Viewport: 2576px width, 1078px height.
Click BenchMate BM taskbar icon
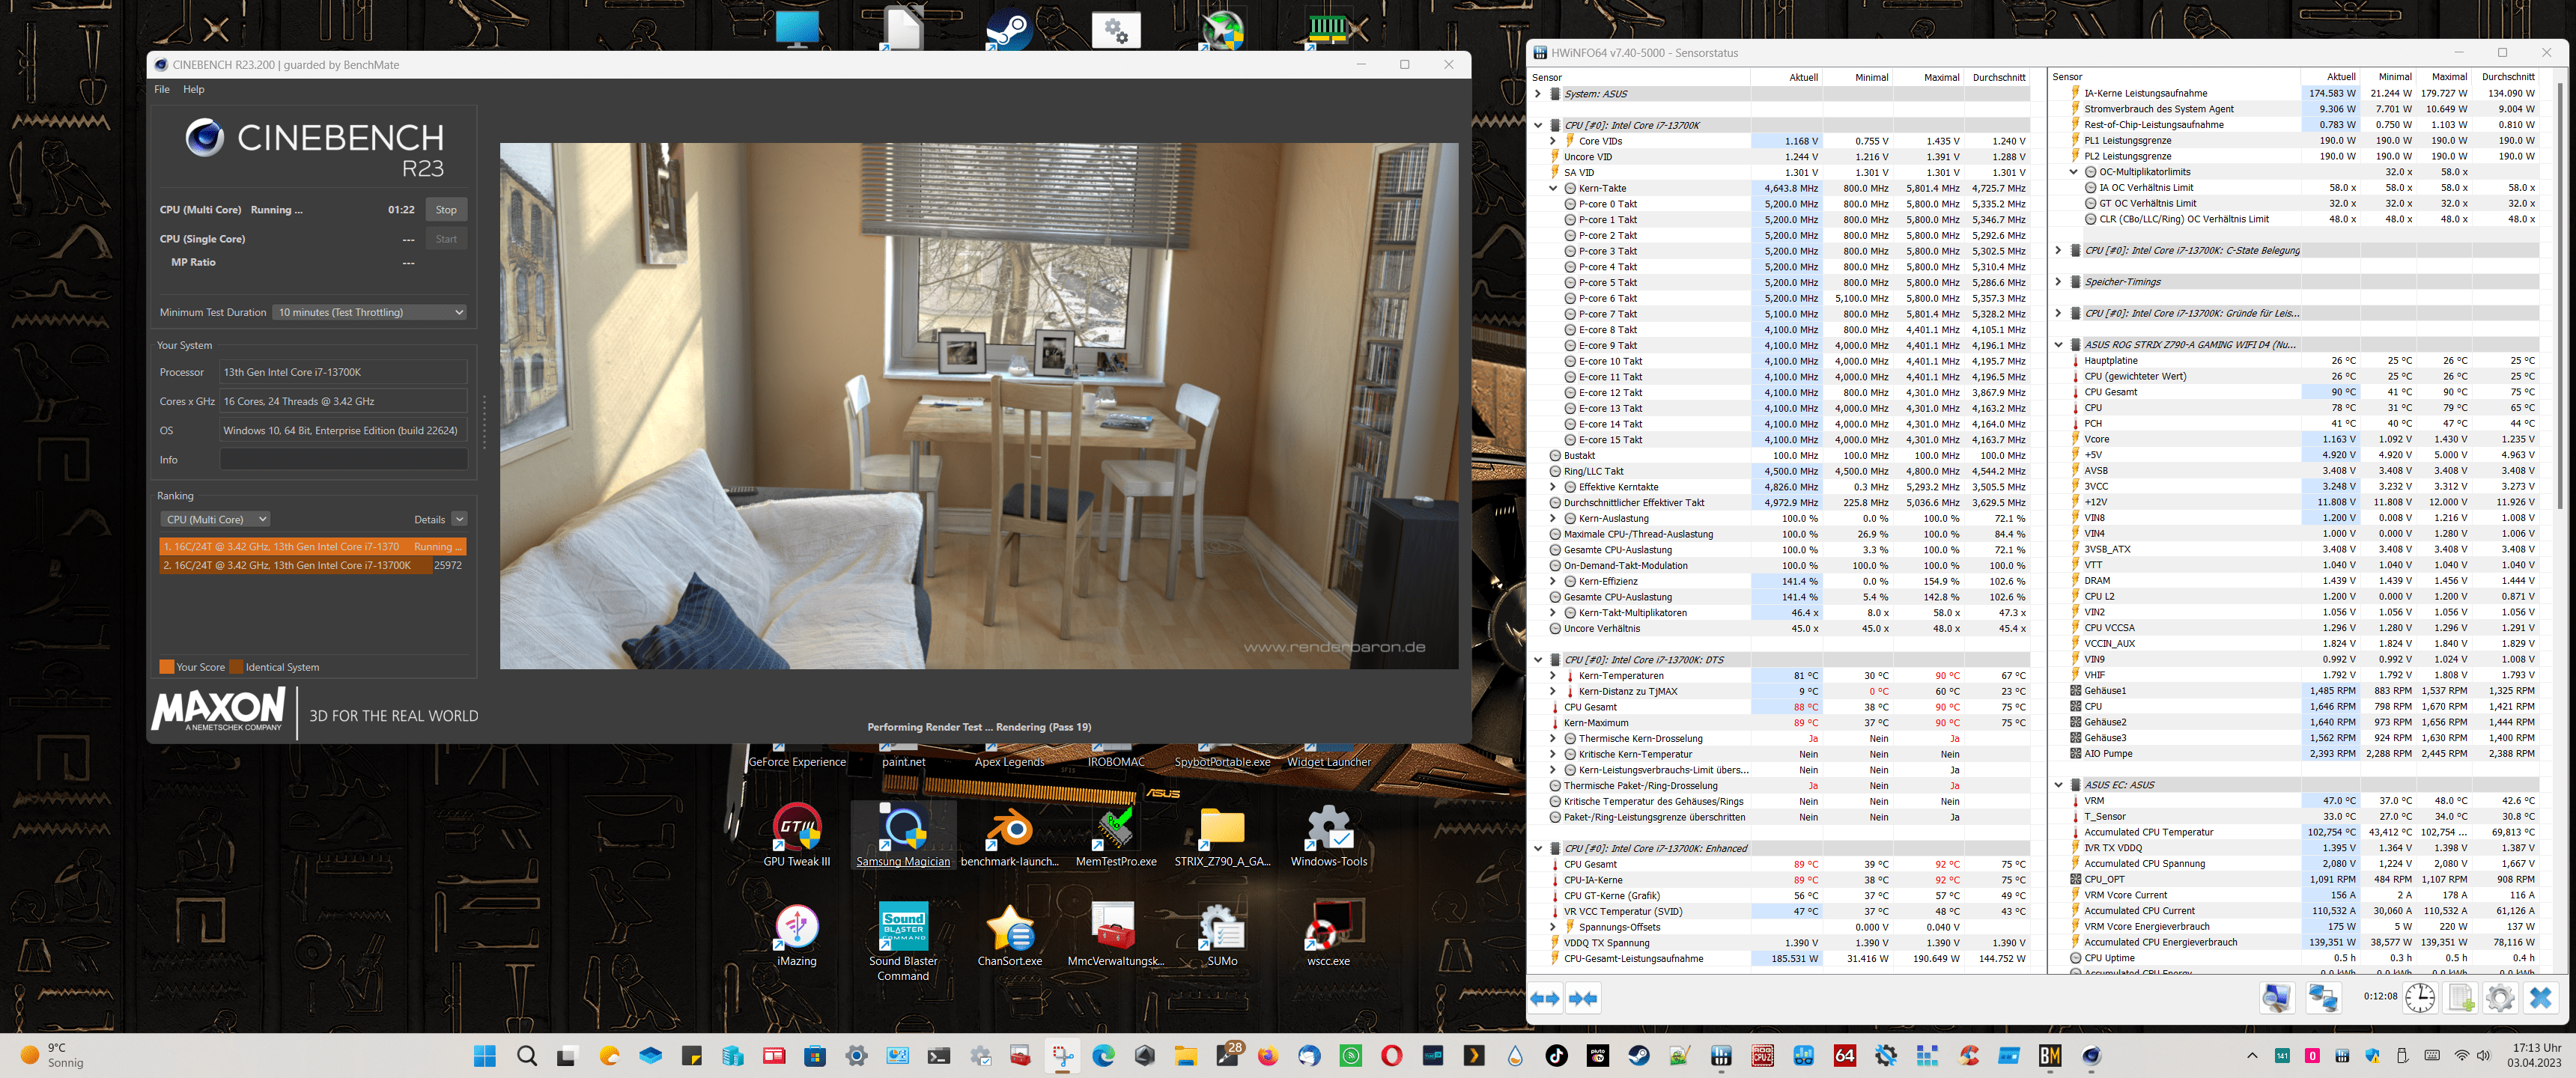tap(2050, 1055)
